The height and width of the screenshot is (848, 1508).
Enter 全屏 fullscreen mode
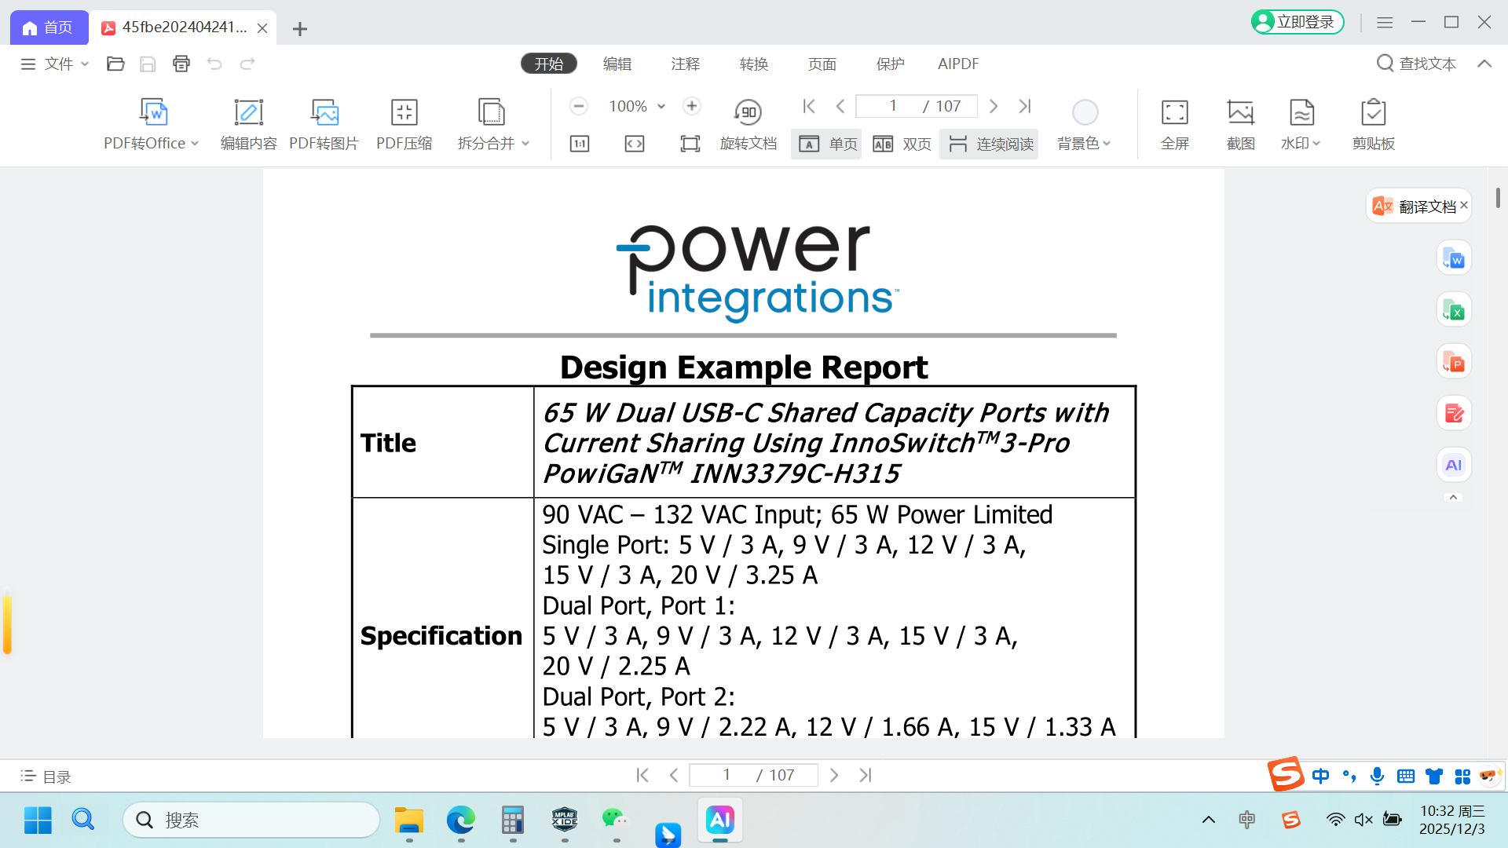pyautogui.click(x=1175, y=124)
